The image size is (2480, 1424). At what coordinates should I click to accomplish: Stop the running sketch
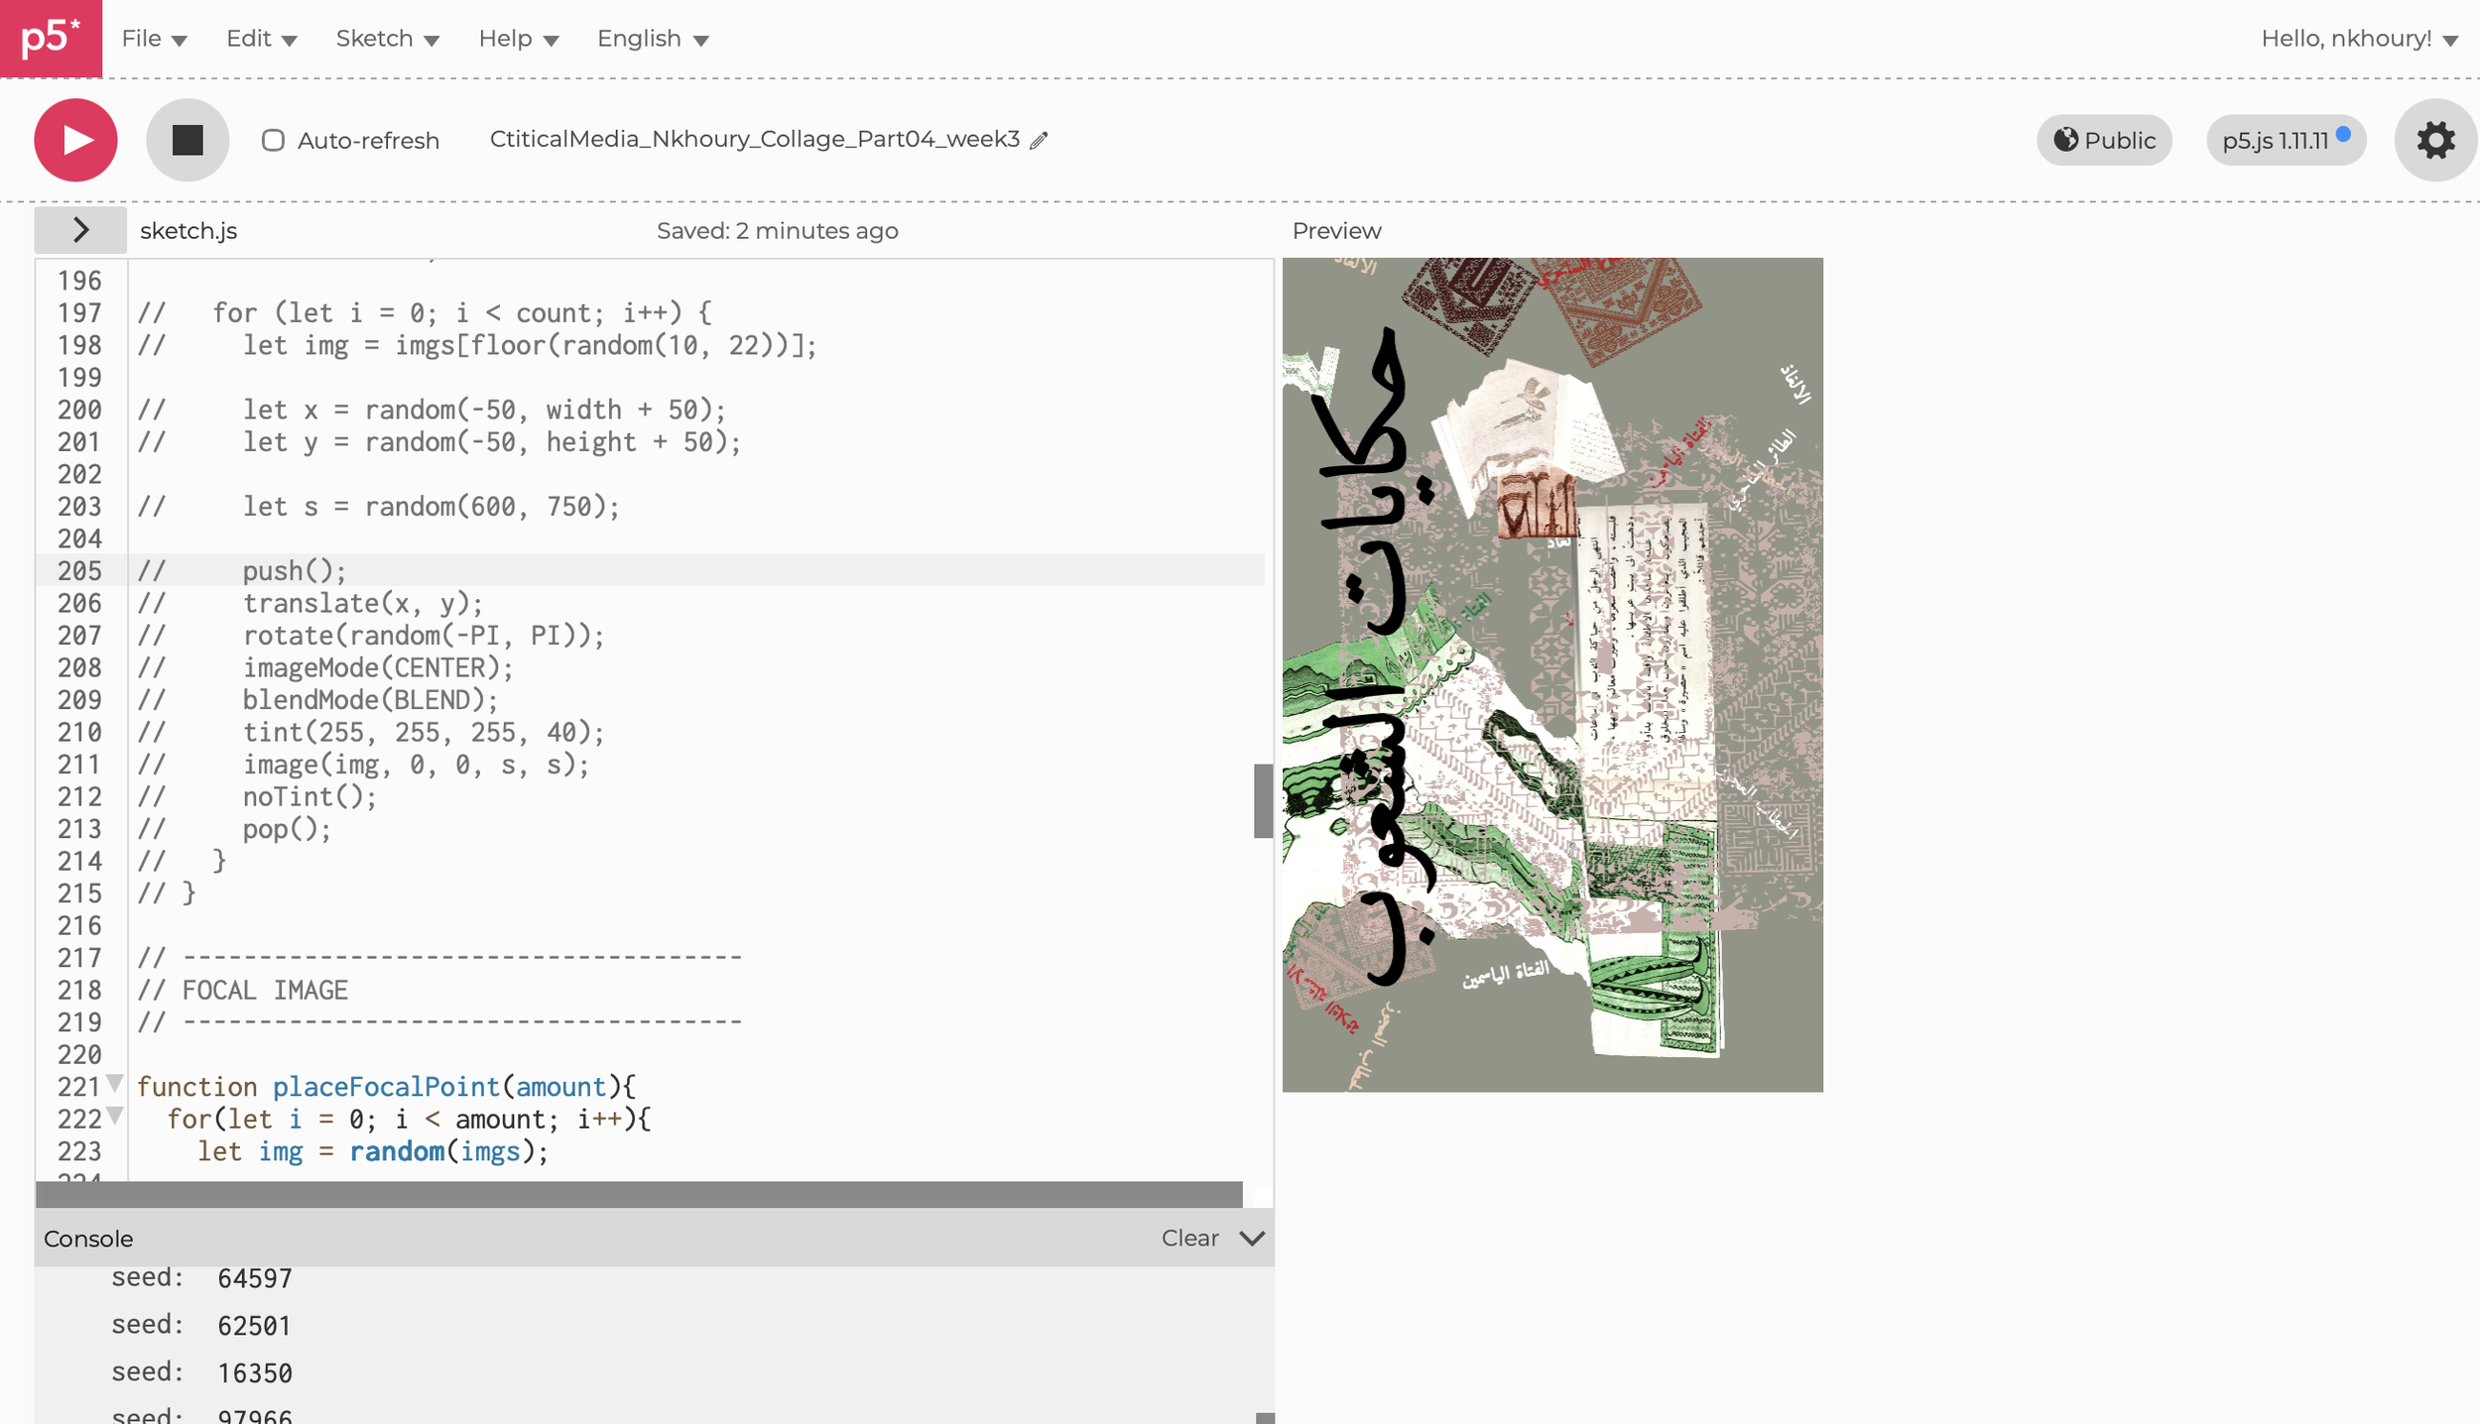187,140
